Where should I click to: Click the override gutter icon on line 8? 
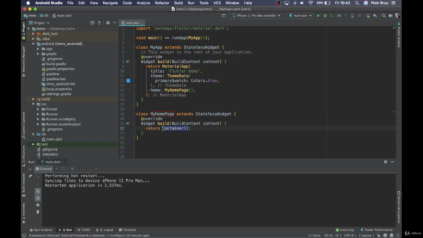(128, 61)
